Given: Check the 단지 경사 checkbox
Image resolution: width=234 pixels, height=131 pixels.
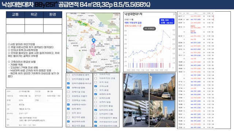Looking at the screenshot, I should click(68, 113).
